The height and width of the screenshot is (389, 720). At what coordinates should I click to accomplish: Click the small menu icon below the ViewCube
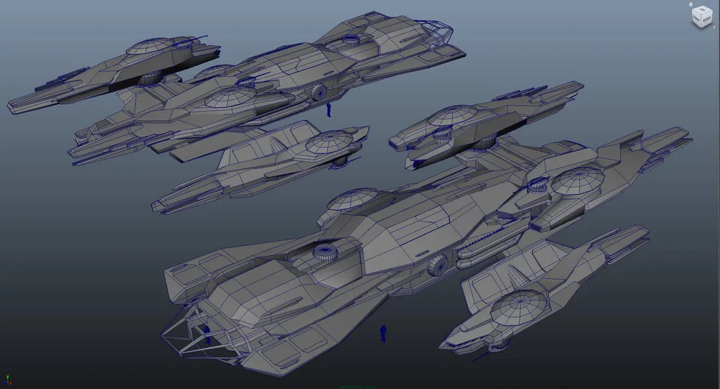714,27
